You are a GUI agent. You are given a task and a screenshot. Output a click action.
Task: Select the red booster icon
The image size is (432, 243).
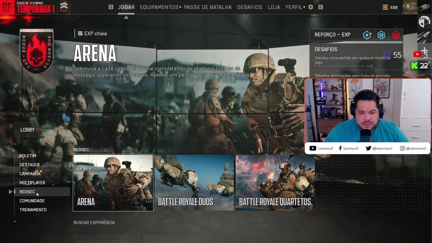(x=396, y=35)
